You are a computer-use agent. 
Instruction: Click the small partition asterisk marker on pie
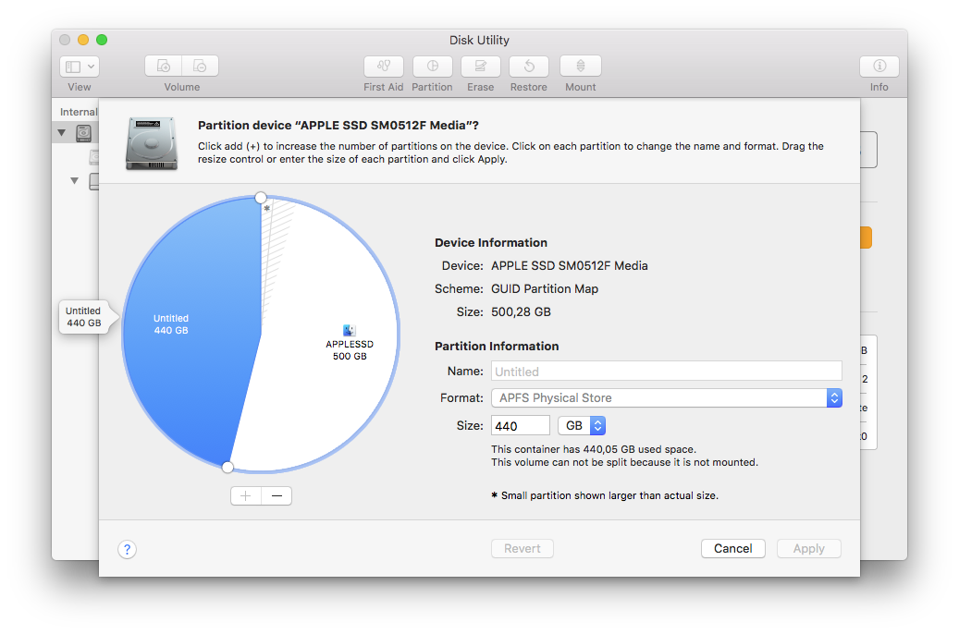(x=266, y=209)
